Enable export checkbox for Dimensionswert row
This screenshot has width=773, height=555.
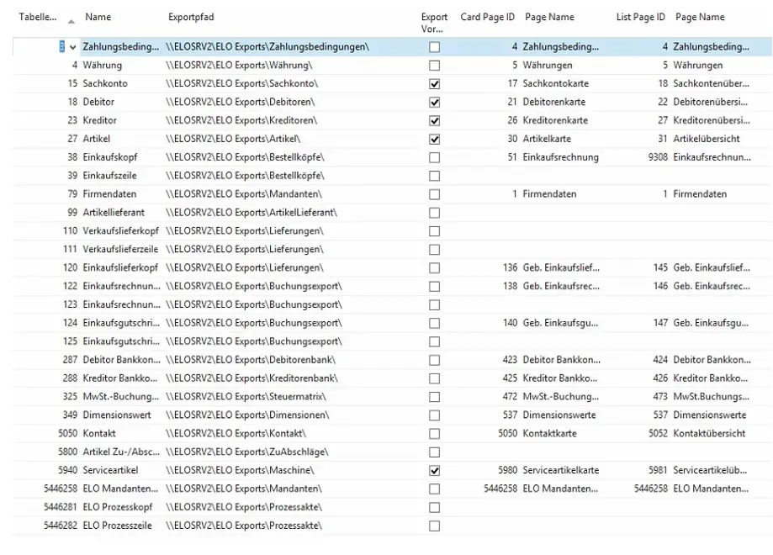434,415
